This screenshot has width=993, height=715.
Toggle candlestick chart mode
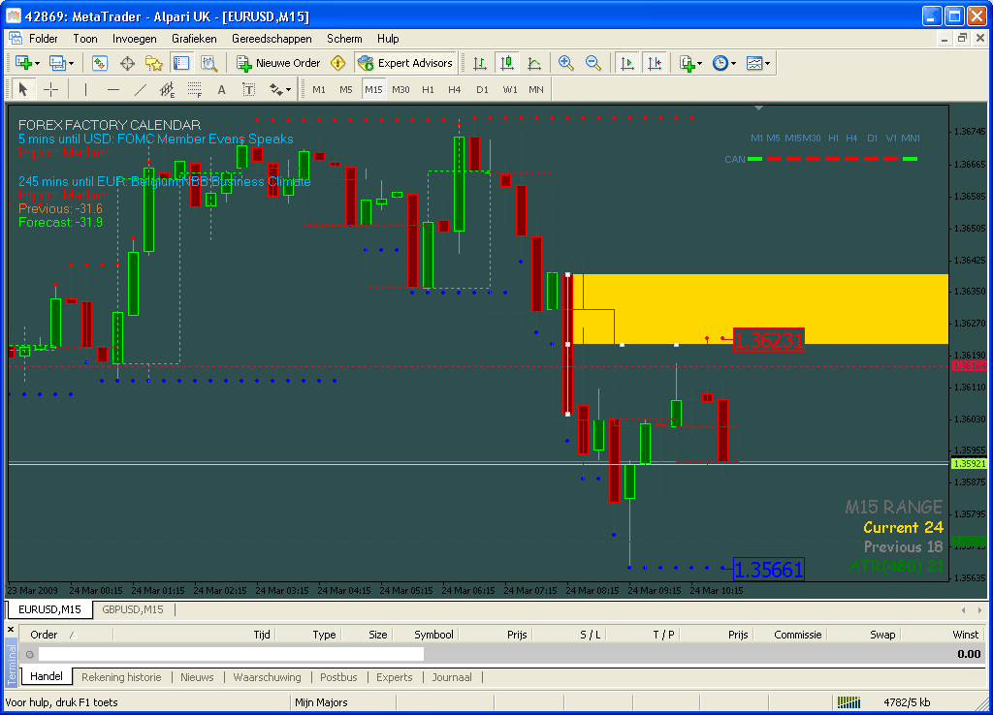(506, 63)
